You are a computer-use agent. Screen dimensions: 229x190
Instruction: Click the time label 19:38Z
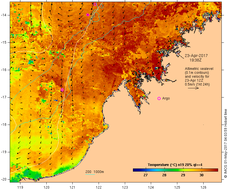click(195, 60)
